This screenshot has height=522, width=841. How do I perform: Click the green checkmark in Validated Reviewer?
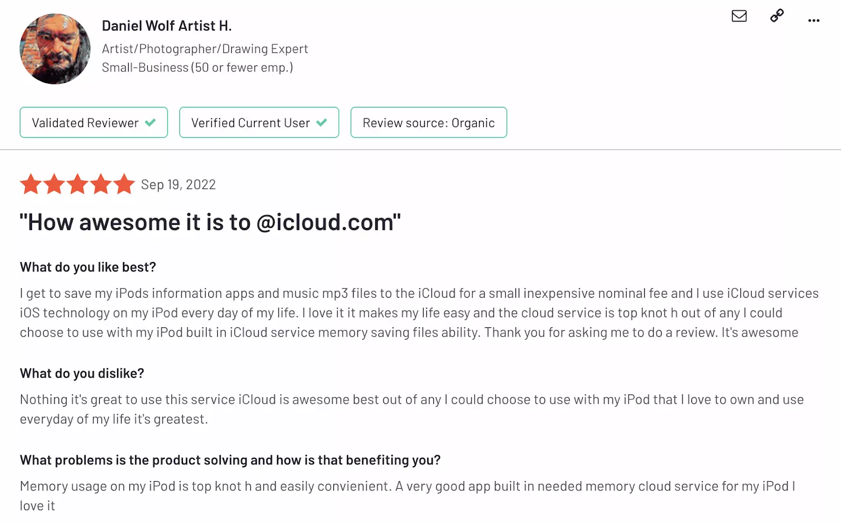click(x=150, y=122)
